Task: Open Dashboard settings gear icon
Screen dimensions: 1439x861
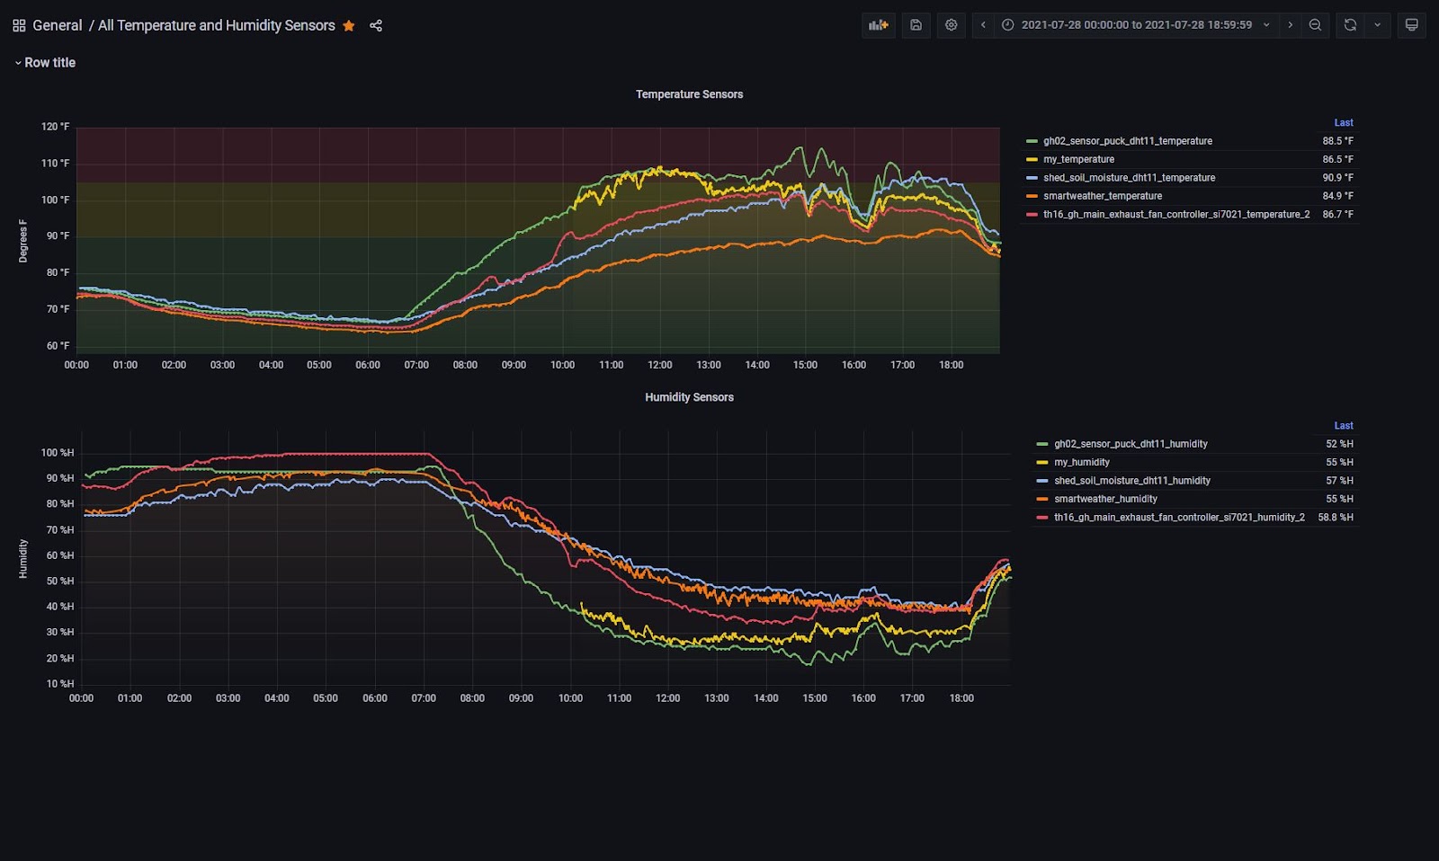Action: [x=951, y=24]
